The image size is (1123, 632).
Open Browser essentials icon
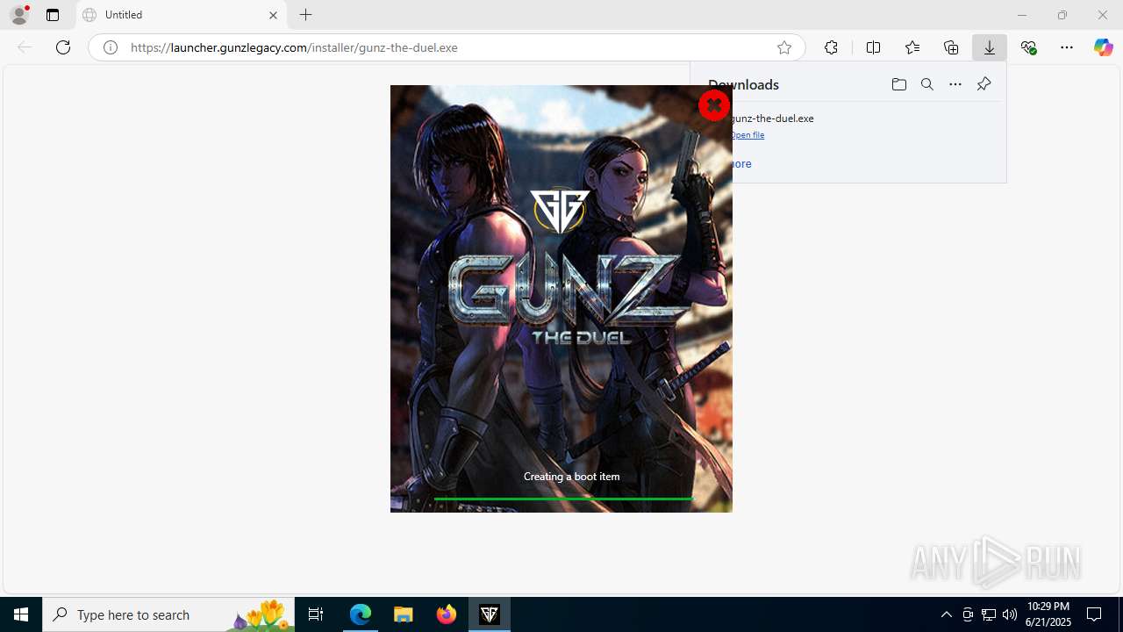click(1028, 47)
